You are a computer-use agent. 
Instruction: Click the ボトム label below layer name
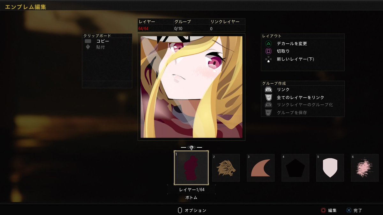(191, 197)
